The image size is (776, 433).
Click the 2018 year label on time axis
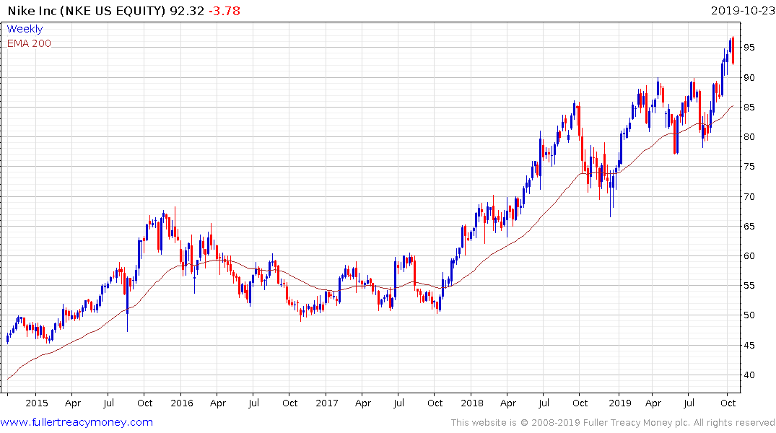tap(471, 403)
